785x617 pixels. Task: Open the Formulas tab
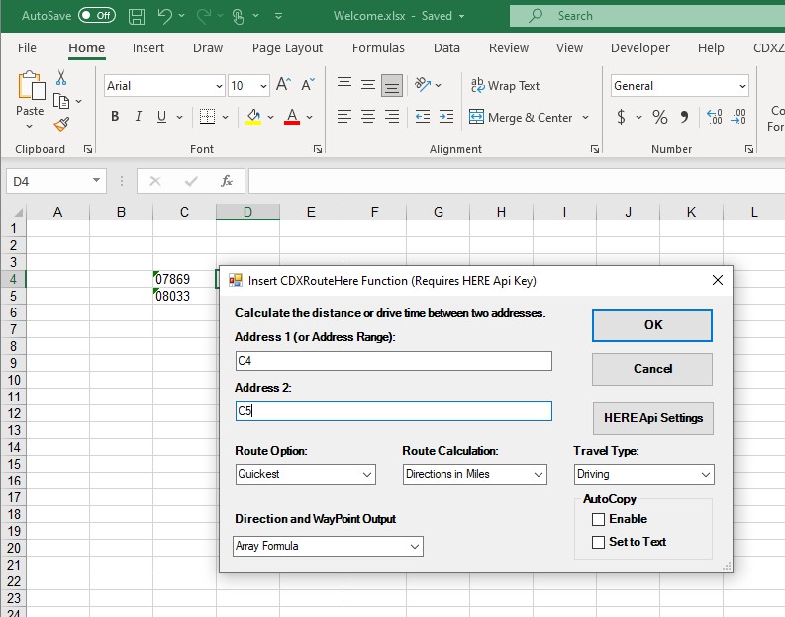378,48
